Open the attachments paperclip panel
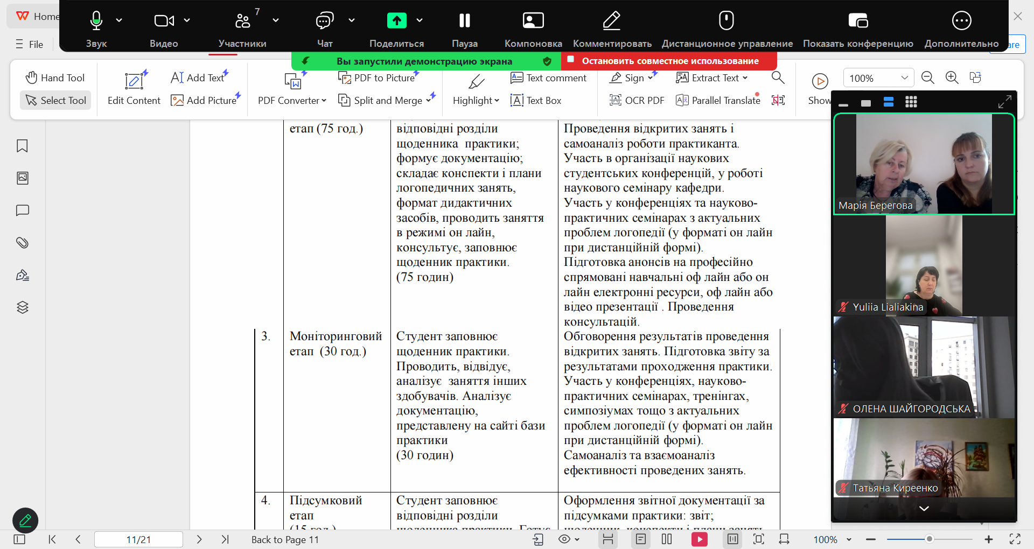The image size is (1034, 549). coord(22,243)
